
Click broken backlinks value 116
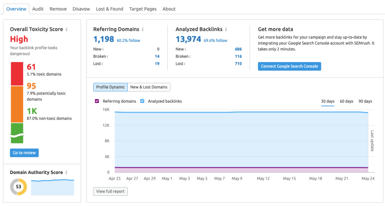[238, 56]
